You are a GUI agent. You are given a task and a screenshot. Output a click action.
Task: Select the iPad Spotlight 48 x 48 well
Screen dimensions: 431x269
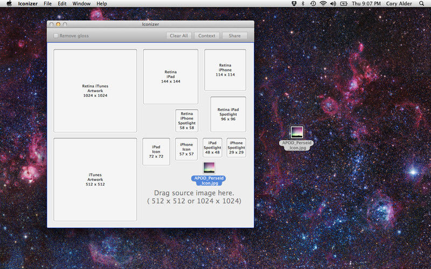tap(212, 147)
